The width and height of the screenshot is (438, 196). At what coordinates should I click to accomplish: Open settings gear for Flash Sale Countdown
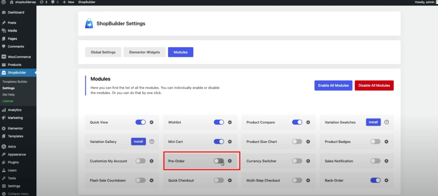point(151,180)
